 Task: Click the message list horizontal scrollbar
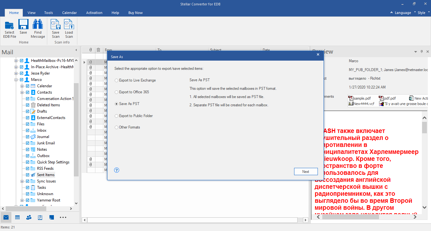click(195, 220)
